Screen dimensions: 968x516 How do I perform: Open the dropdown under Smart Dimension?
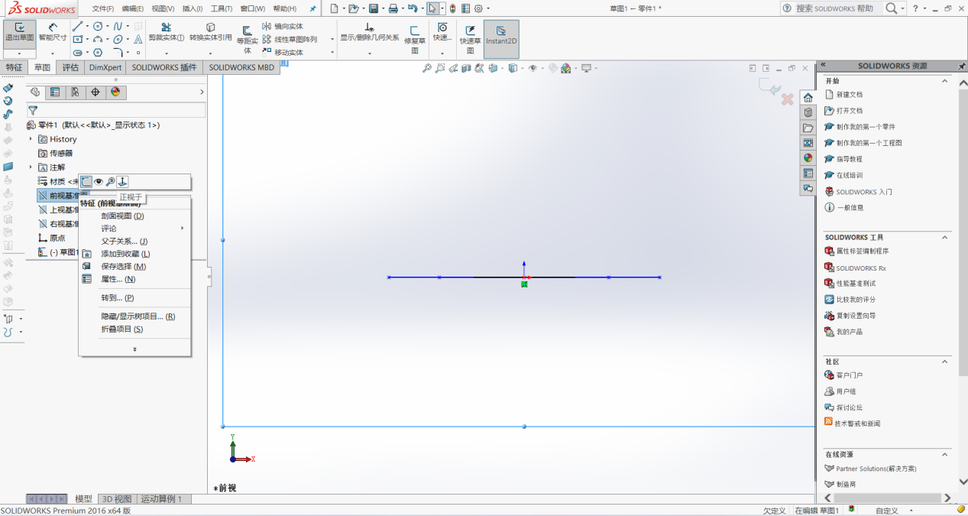53,54
